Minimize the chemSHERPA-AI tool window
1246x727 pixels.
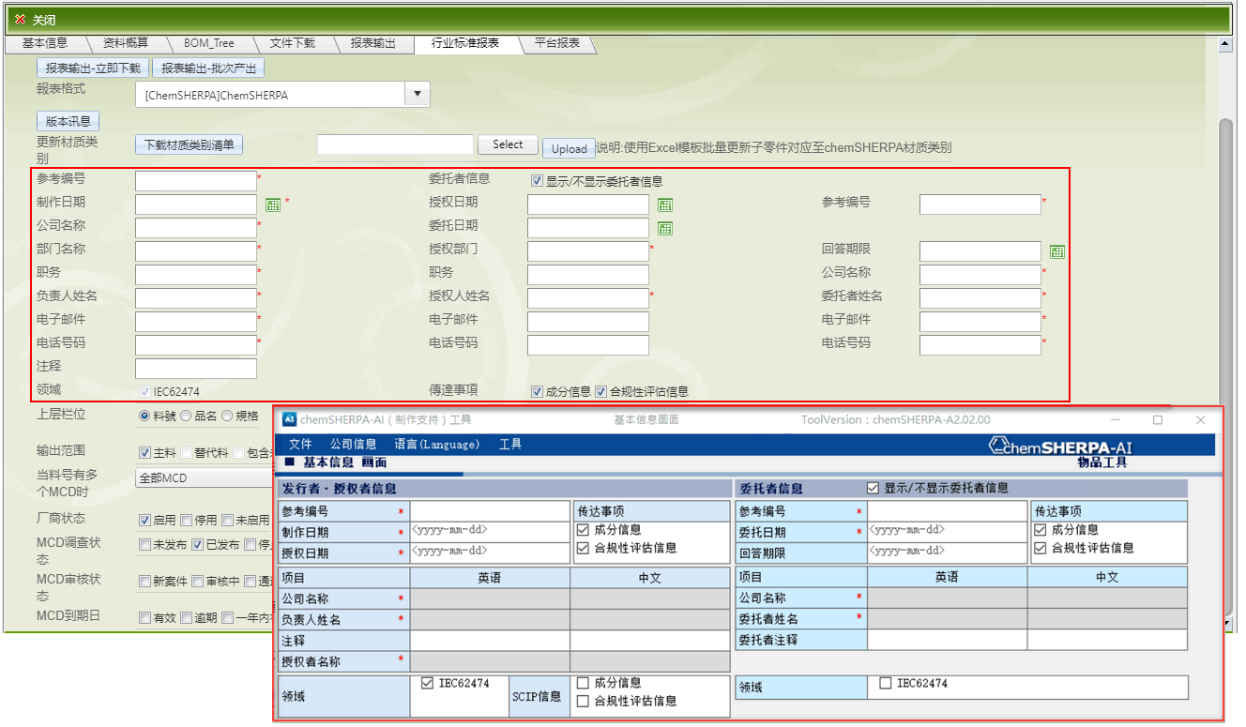pos(1117,420)
